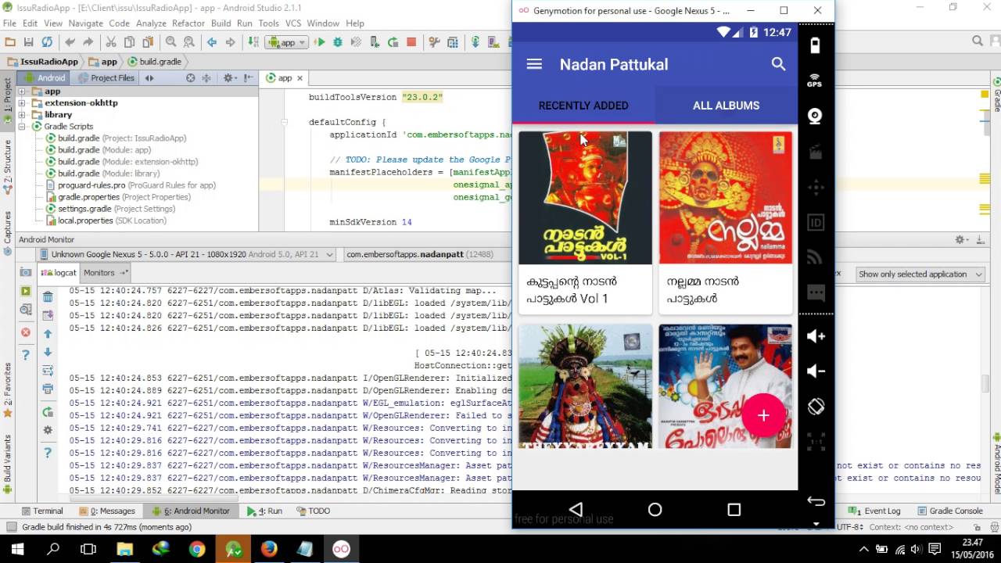Rotate the emulator screen
Image resolution: width=1001 pixels, height=563 pixels.
(816, 407)
